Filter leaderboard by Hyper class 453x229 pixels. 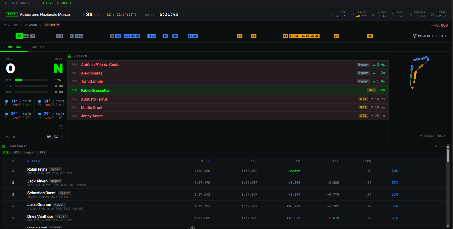[x=29, y=153]
